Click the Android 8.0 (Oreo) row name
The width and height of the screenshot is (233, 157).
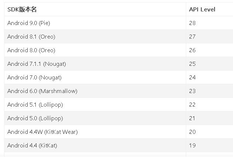click(x=31, y=50)
